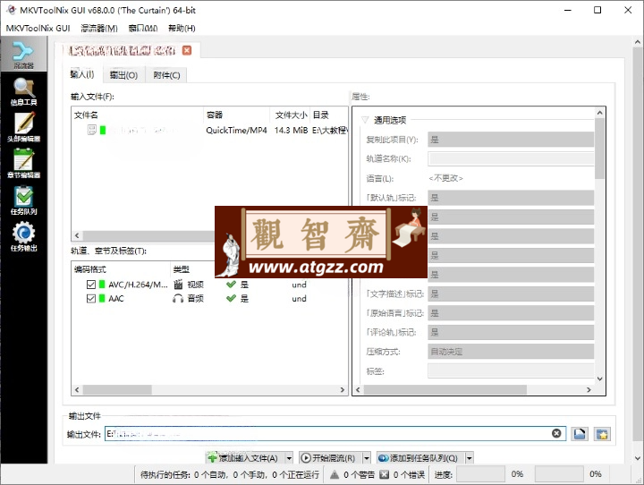Click the errors icon in status bar

click(384, 475)
